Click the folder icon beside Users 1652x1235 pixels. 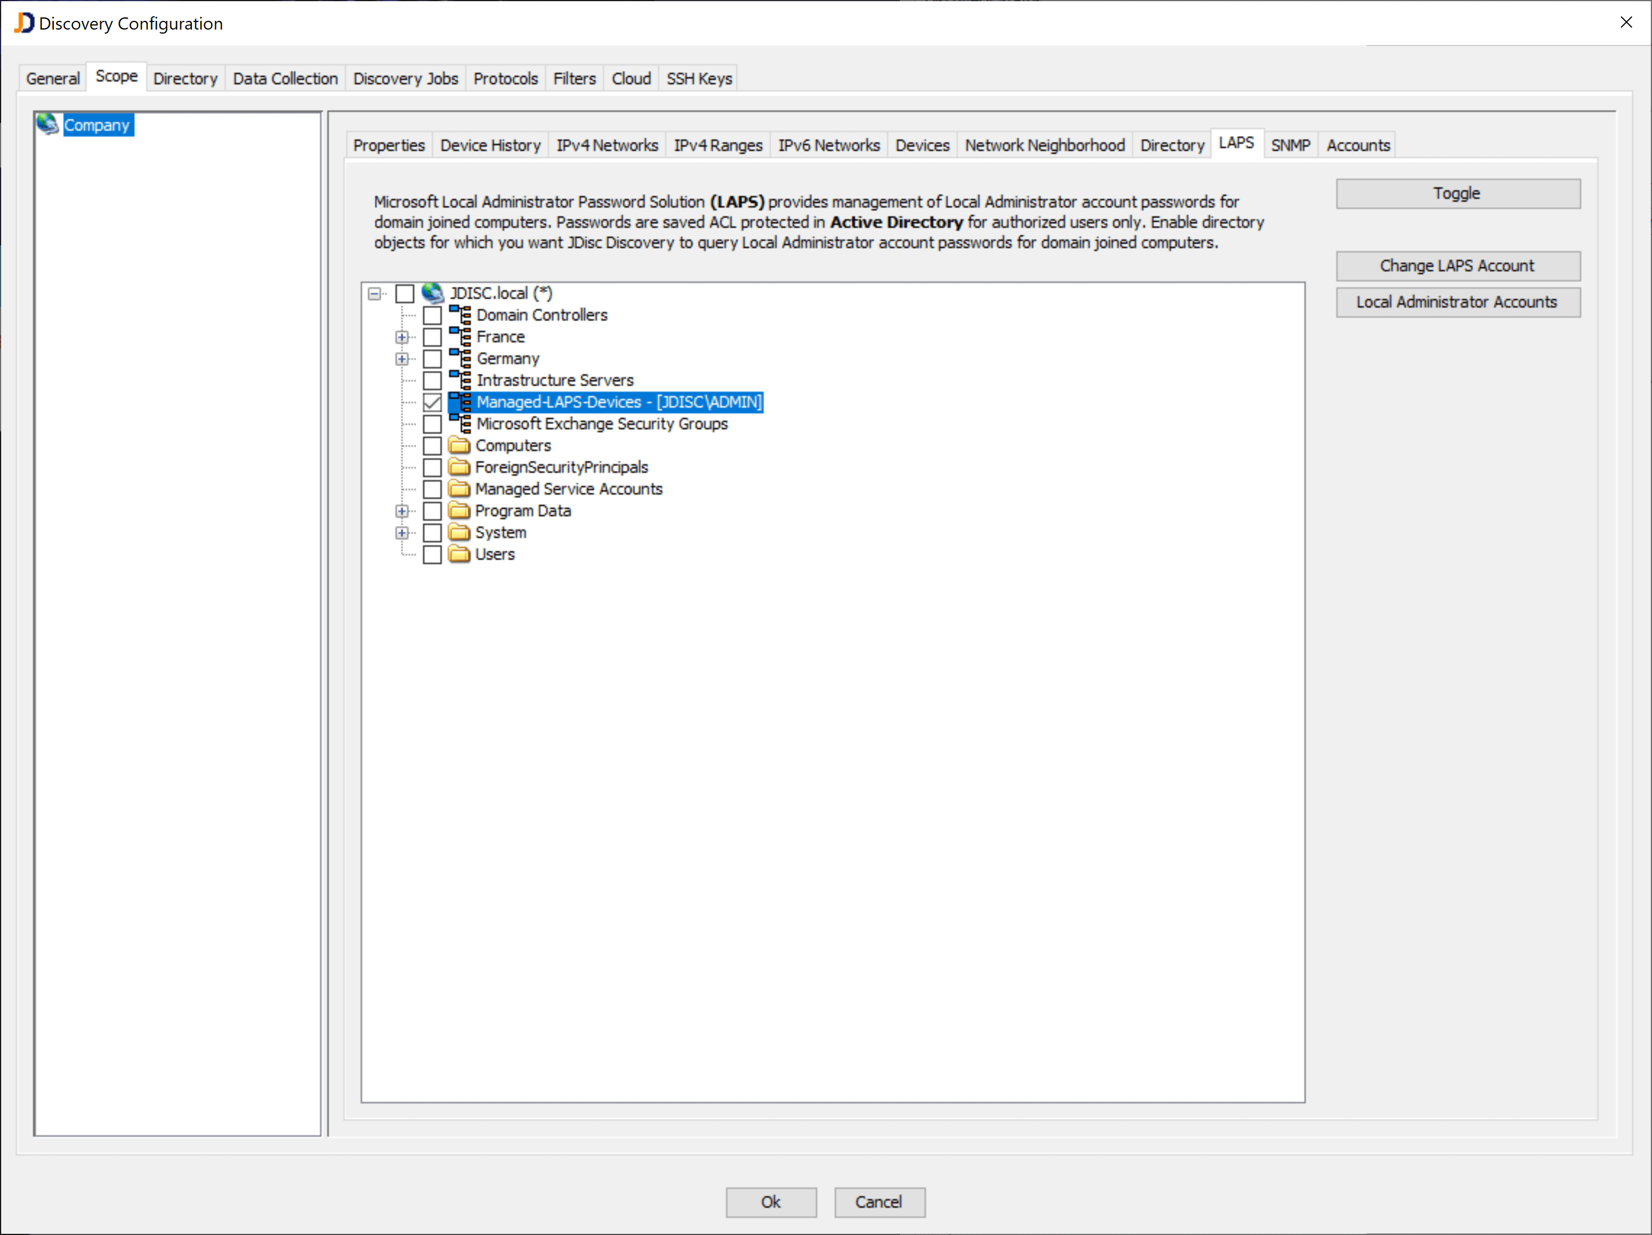pyautogui.click(x=459, y=554)
